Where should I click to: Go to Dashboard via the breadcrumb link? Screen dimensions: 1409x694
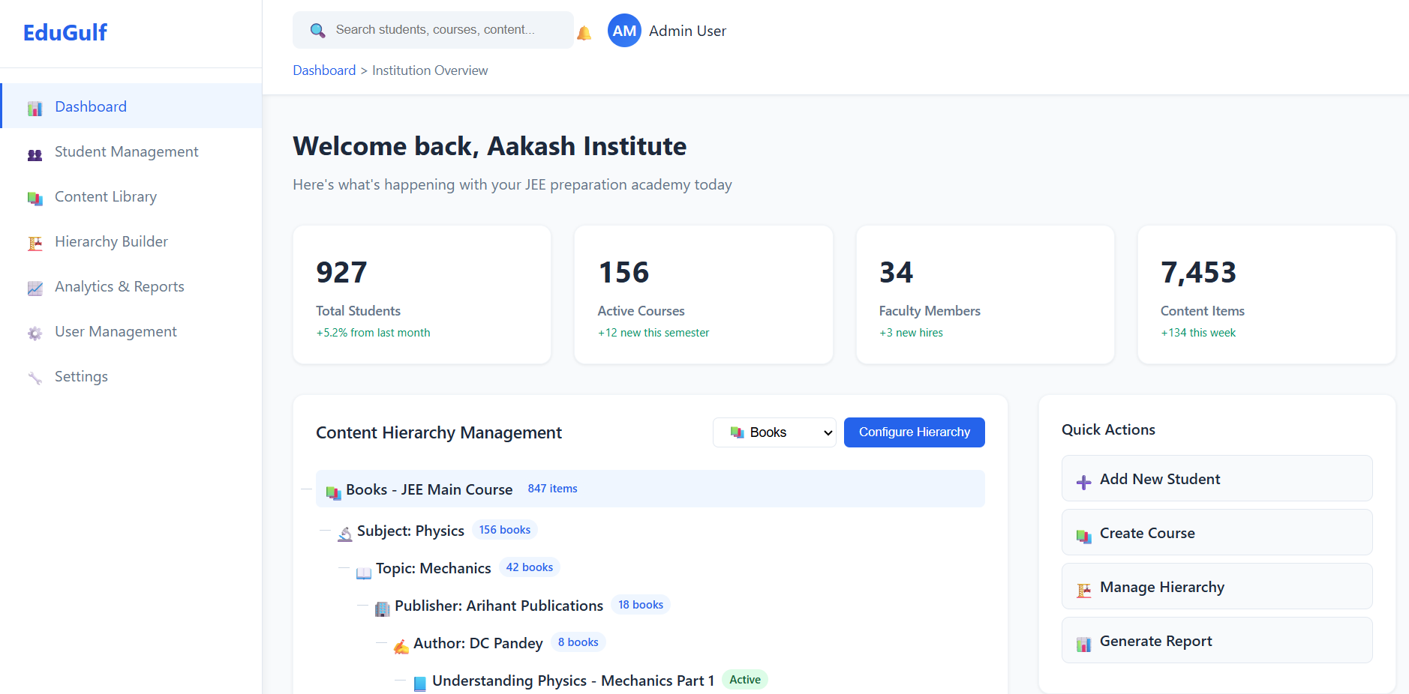(x=324, y=70)
